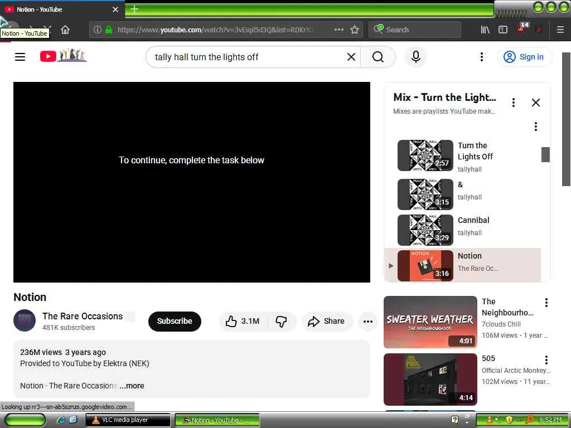The image size is (571, 428).
Task: Select the Notion item in the mix
Action: tap(462, 265)
